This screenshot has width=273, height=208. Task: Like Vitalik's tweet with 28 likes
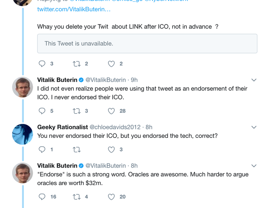pyautogui.click(x=111, y=111)
